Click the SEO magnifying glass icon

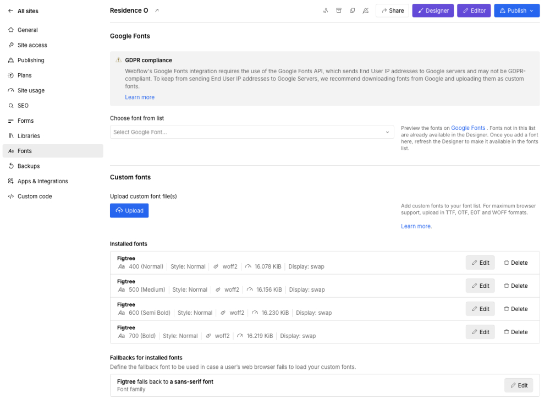[10, 105]
